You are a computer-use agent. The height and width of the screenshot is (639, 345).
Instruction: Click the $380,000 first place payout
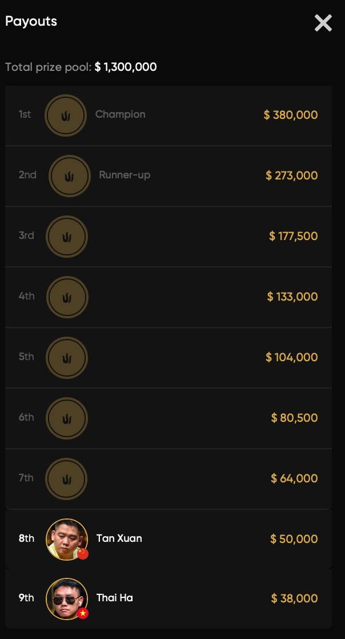(x=291, y=115)
